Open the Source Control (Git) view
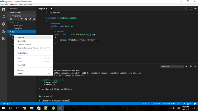The width and height of the screenshot is (198, 111). 4,24
